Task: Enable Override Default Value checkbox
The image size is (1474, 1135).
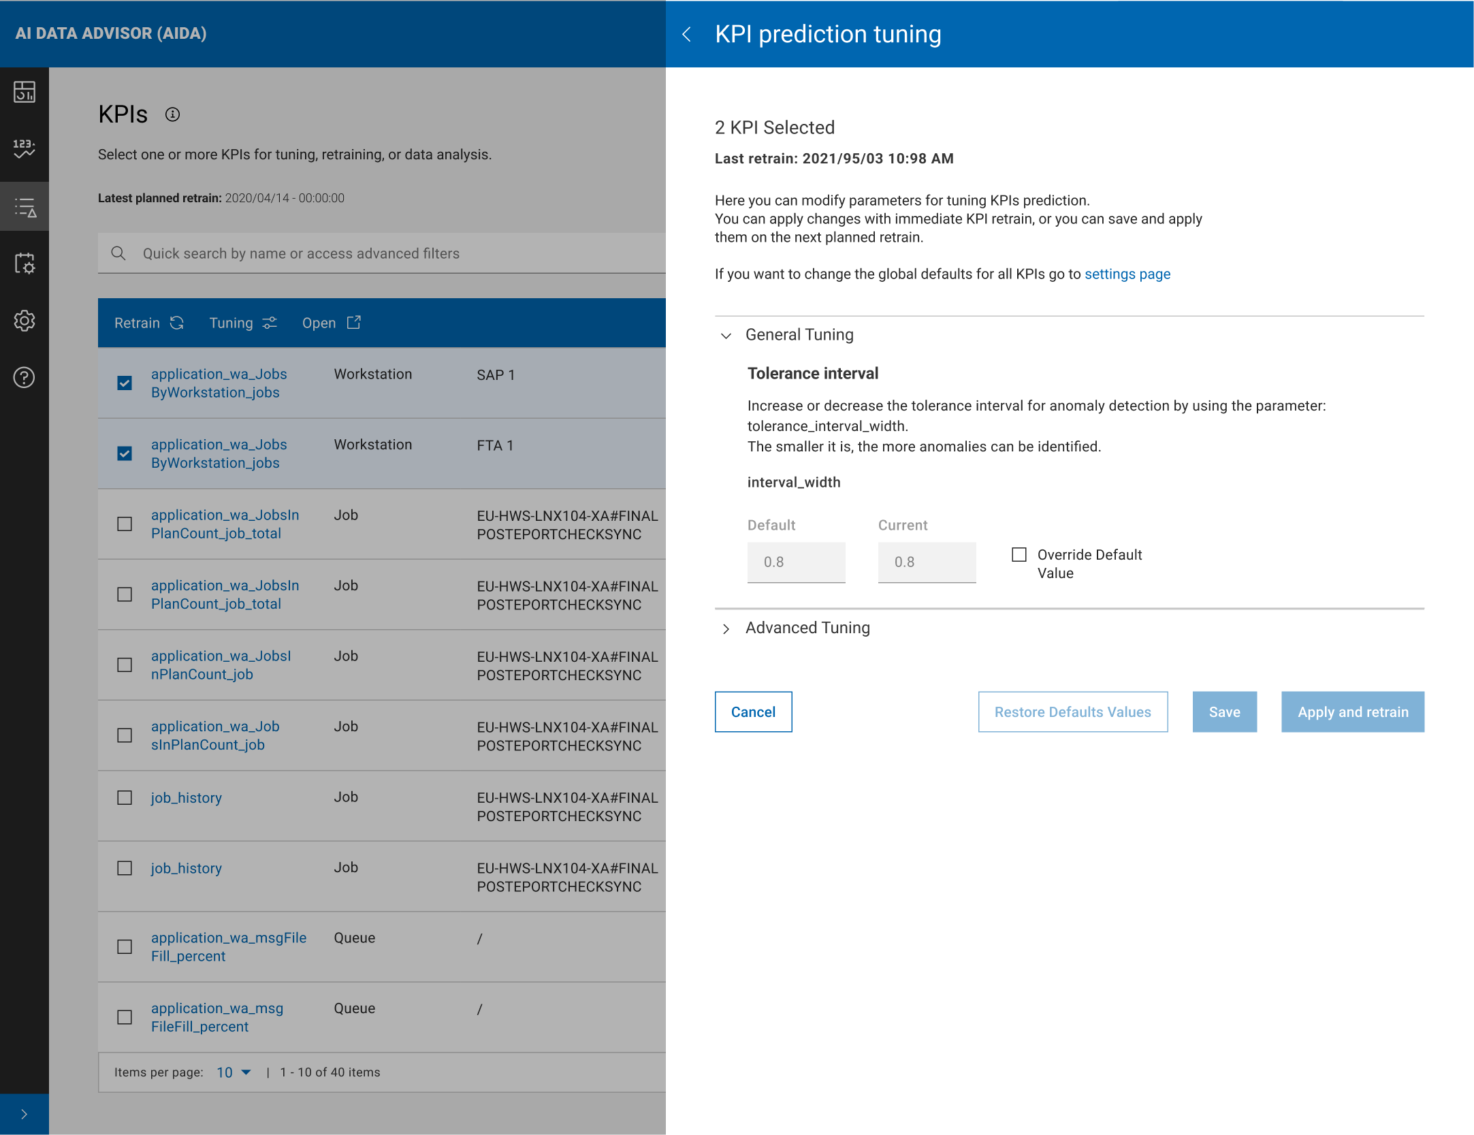Action: coord(1019,555)
